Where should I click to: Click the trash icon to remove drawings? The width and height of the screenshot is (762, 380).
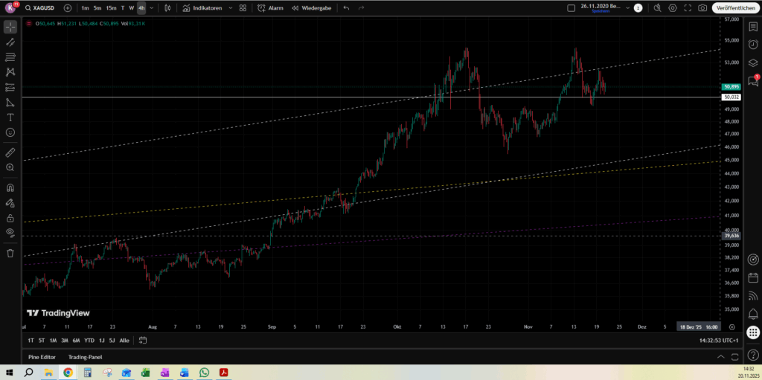(10, 253)
